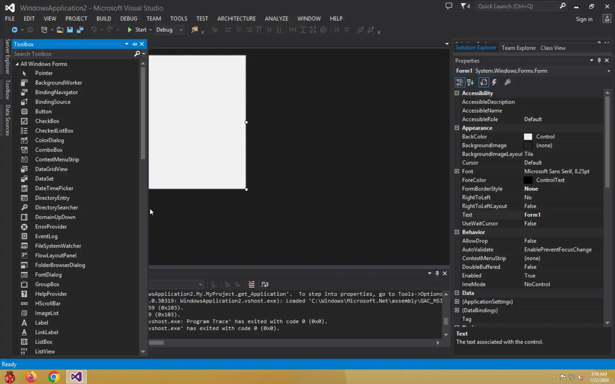This screenshot has height=384, width=615.
Task: Open Google Chrome from the taskbar
Action: click(54, 377)
